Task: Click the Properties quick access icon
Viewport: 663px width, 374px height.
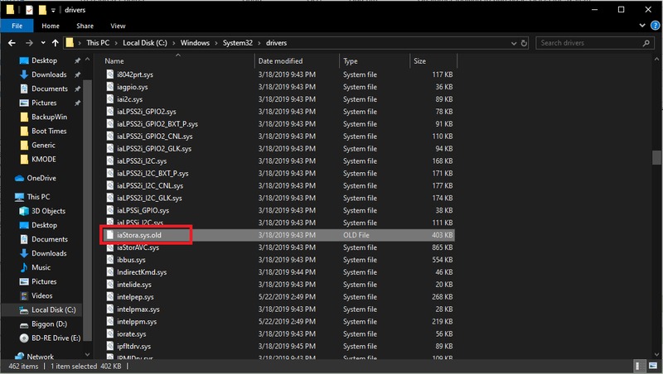Action: point(28,9)
